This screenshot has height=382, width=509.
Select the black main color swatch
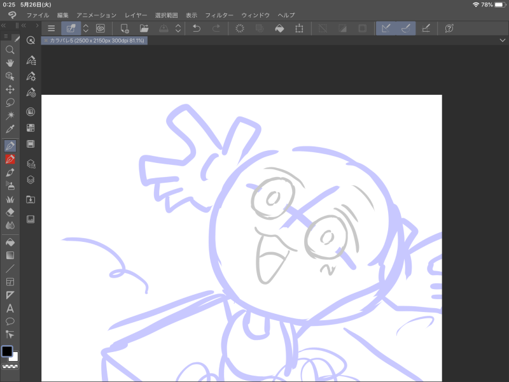point(7,351)
